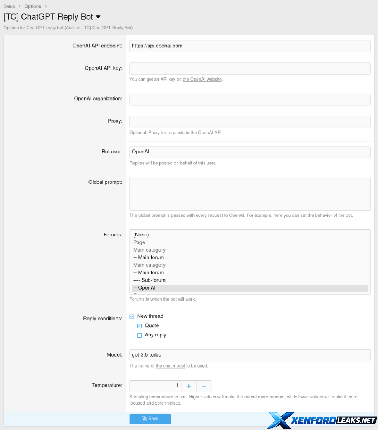Image resolution: width=378 pixels, height=430 pixels.
Task: Click the Bot user field
Action: tap(250, 152)
